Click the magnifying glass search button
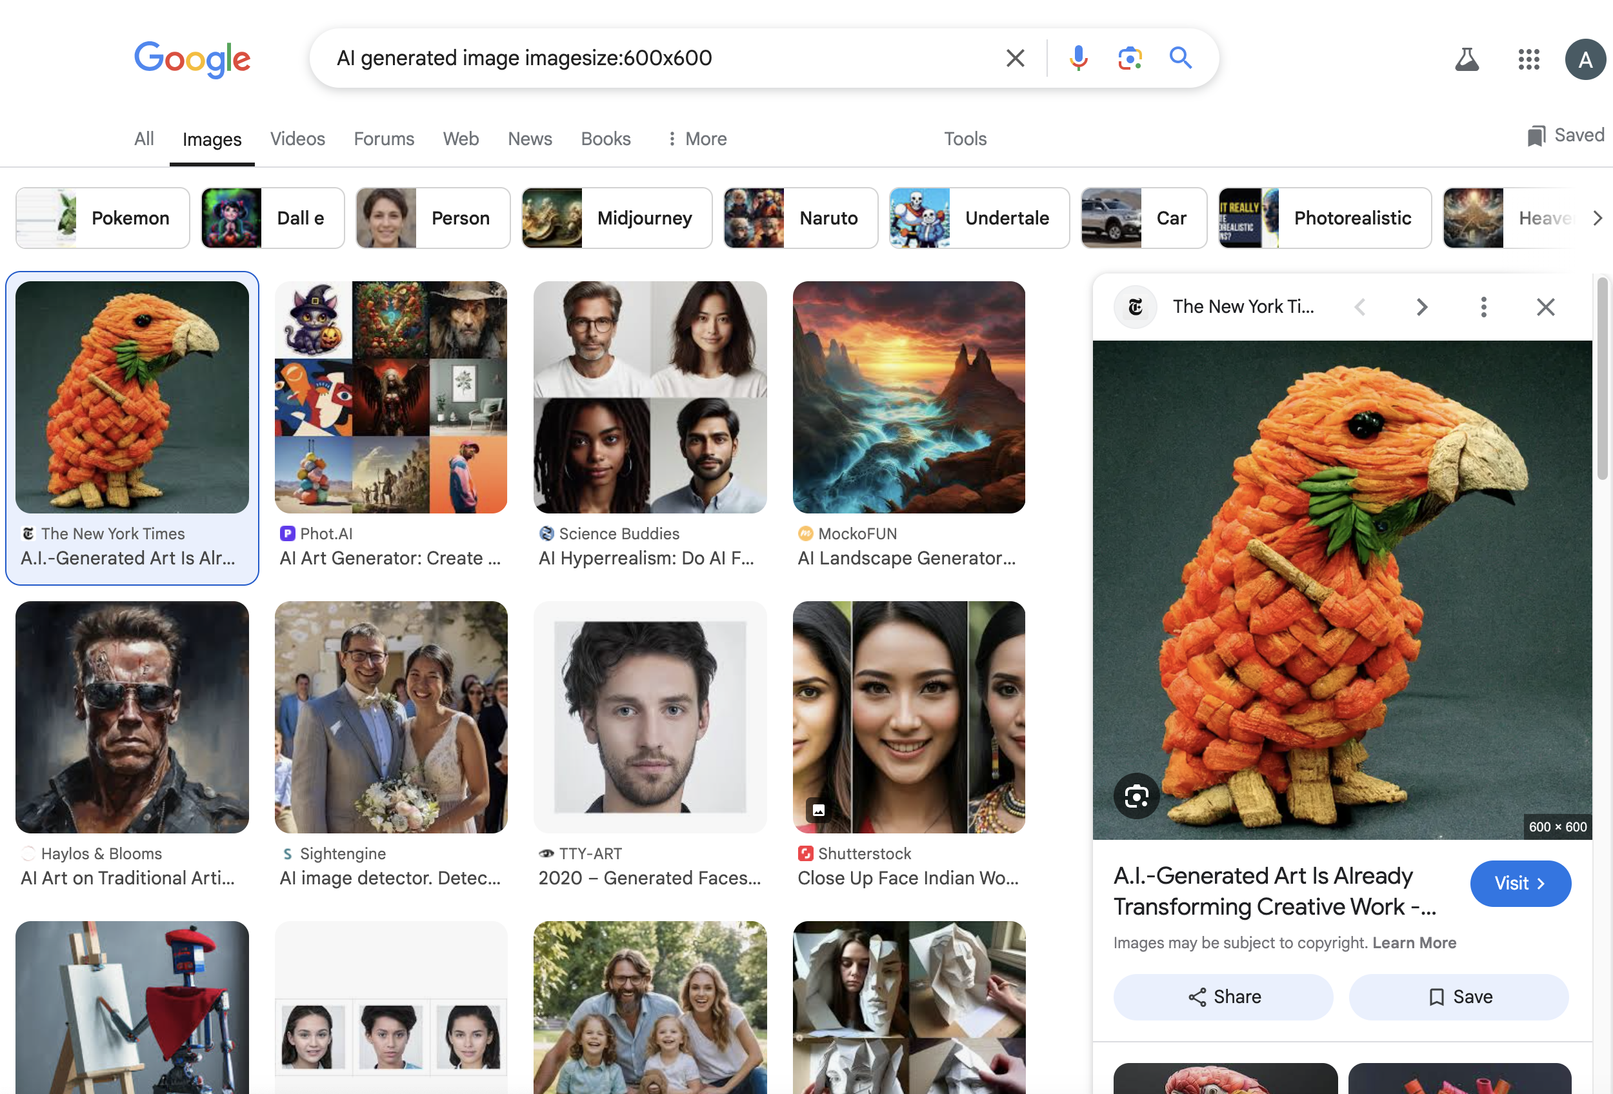The height and width of the screenshot is (1094, 1613). coord(1180,58)
